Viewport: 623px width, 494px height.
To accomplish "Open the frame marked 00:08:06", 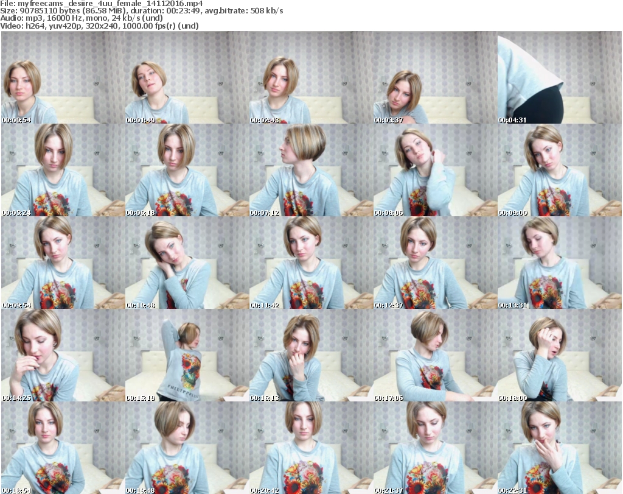I will point(435,170).
